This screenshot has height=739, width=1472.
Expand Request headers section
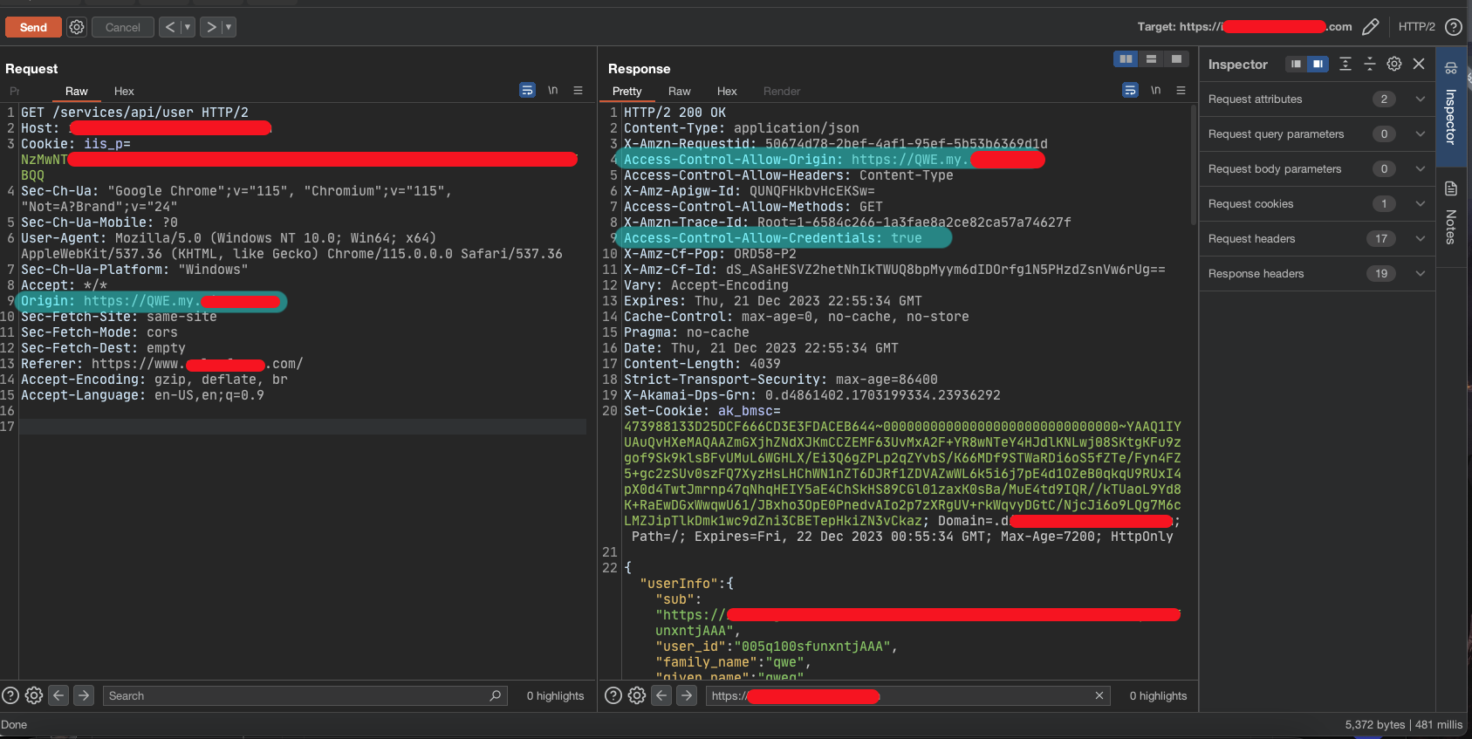coord(1318,238)
